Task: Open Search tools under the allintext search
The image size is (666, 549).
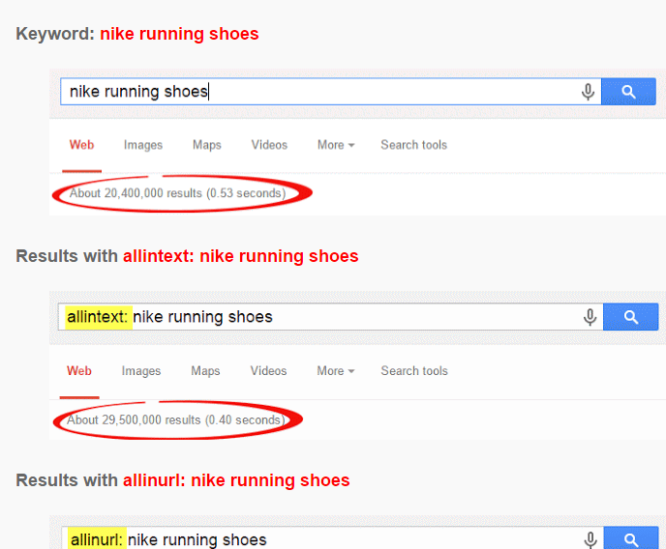Action: pyautogui.click(x=413, y=371)
